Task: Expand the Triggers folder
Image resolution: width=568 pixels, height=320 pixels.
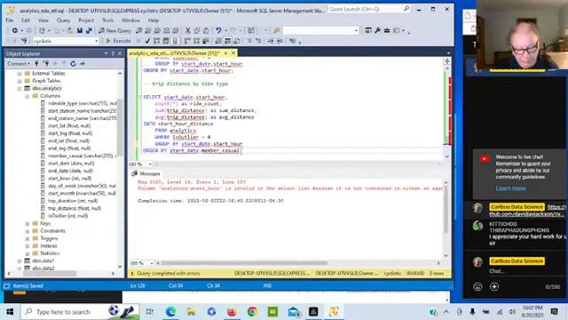Action: point(28,239)
